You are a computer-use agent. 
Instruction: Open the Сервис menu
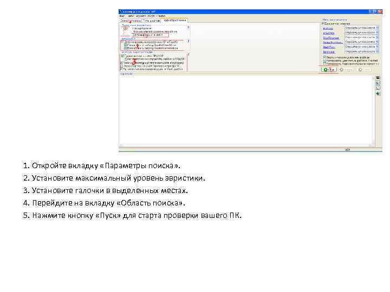(x=131, y=16)
